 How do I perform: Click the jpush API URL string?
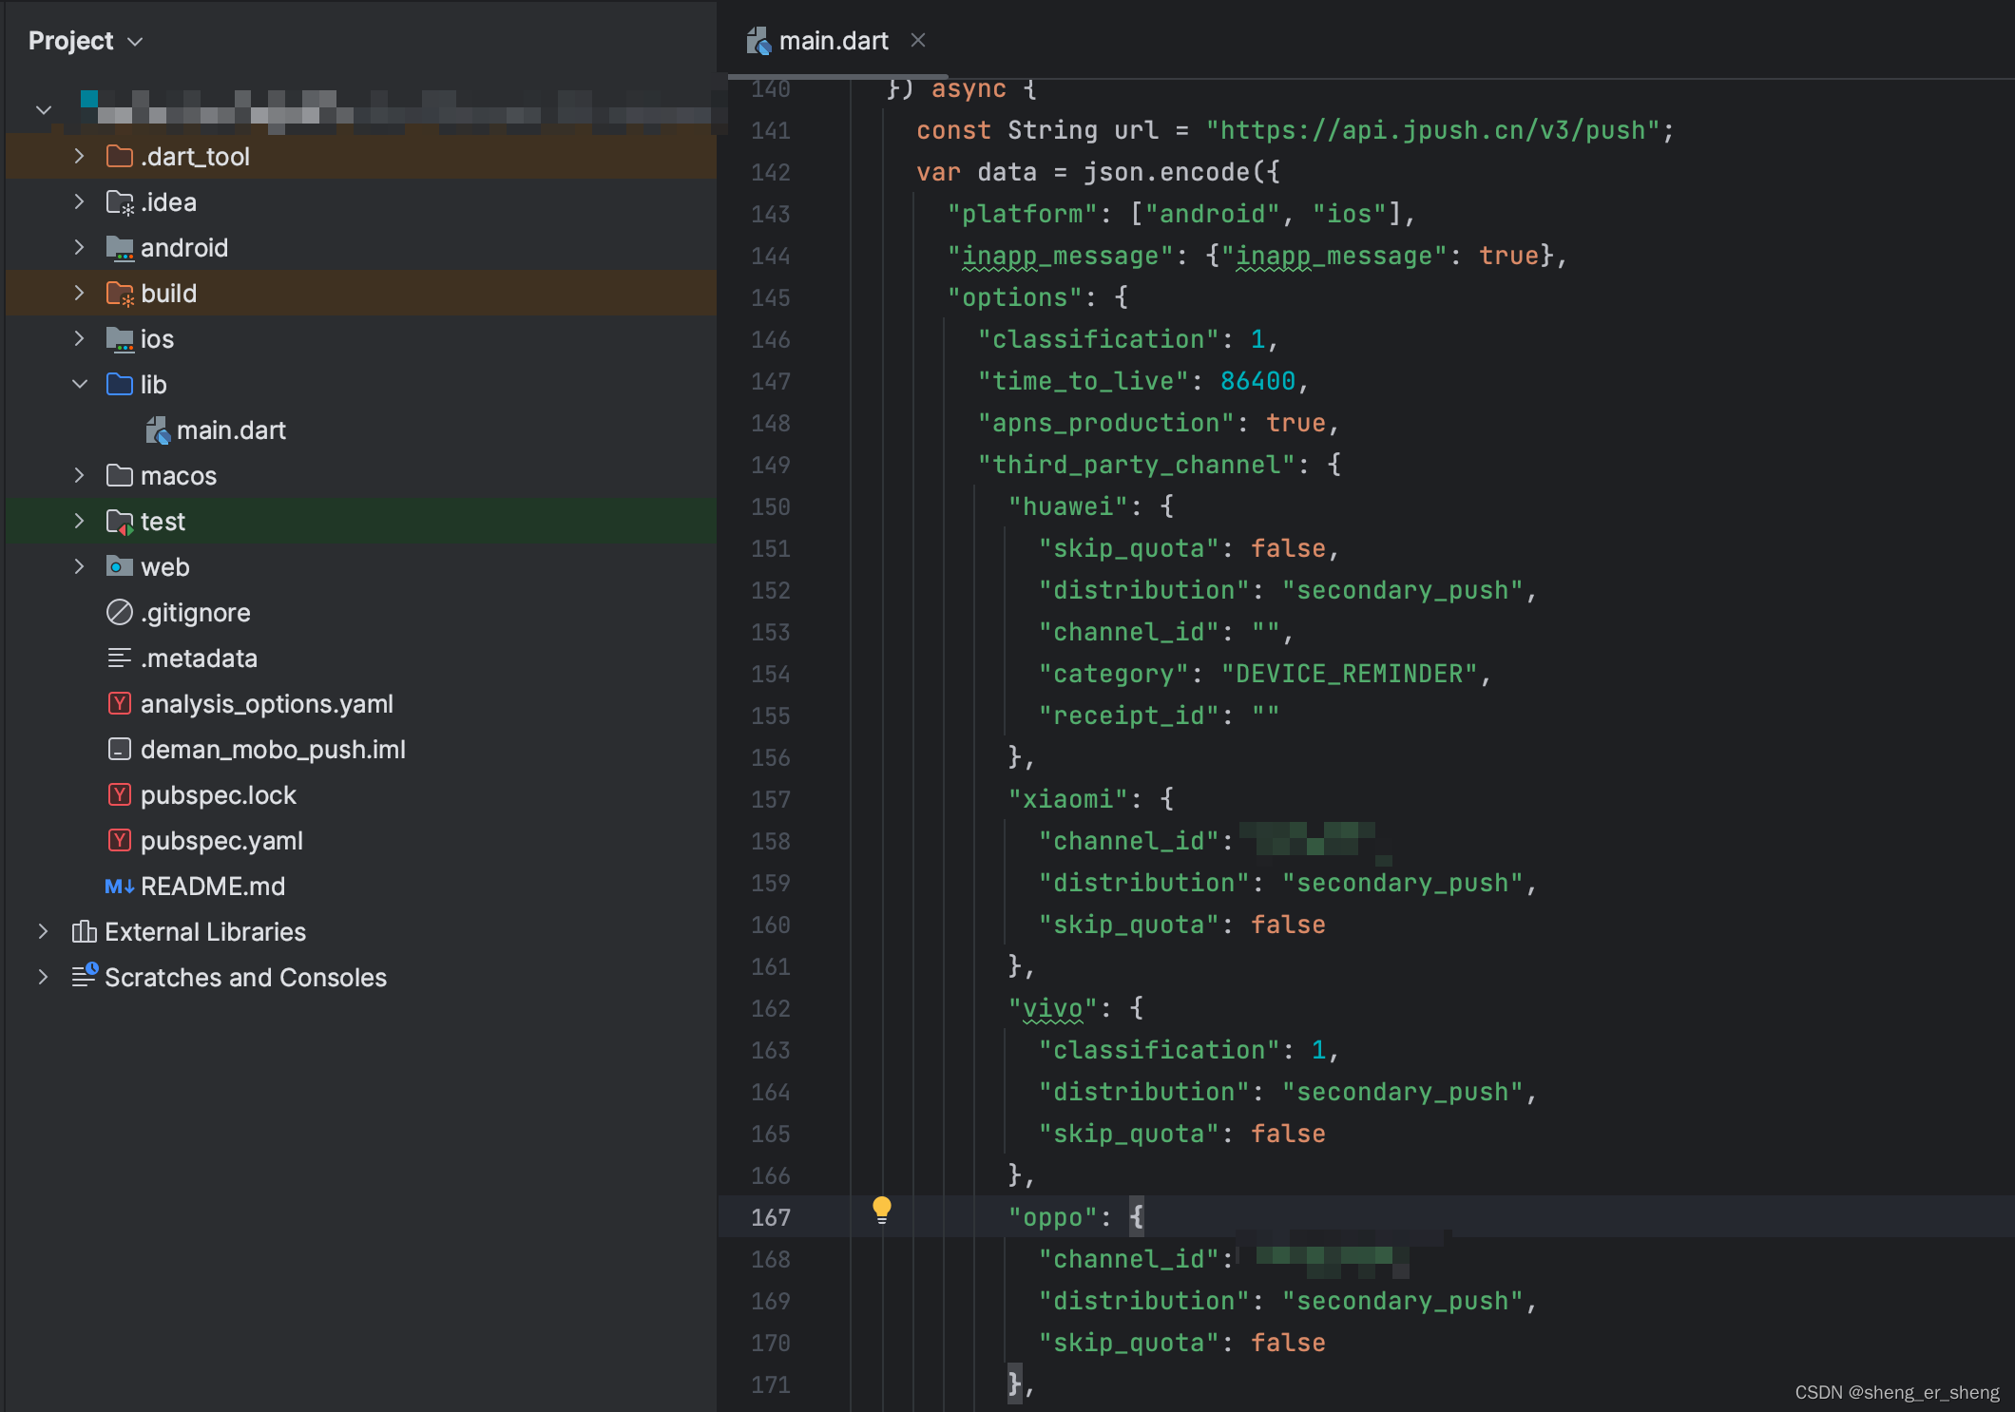[x=1433, y=130]
